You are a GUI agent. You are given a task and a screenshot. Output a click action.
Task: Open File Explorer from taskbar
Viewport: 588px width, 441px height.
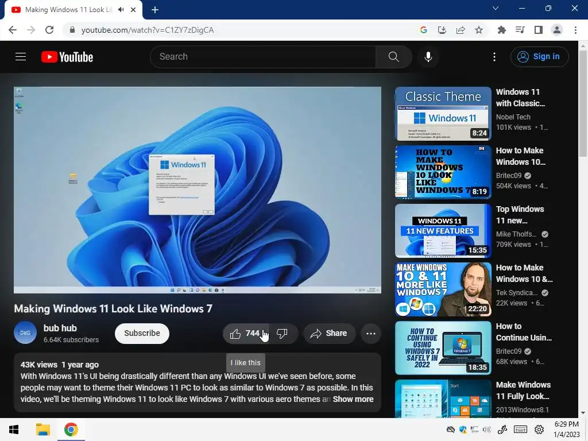[42, 430]
